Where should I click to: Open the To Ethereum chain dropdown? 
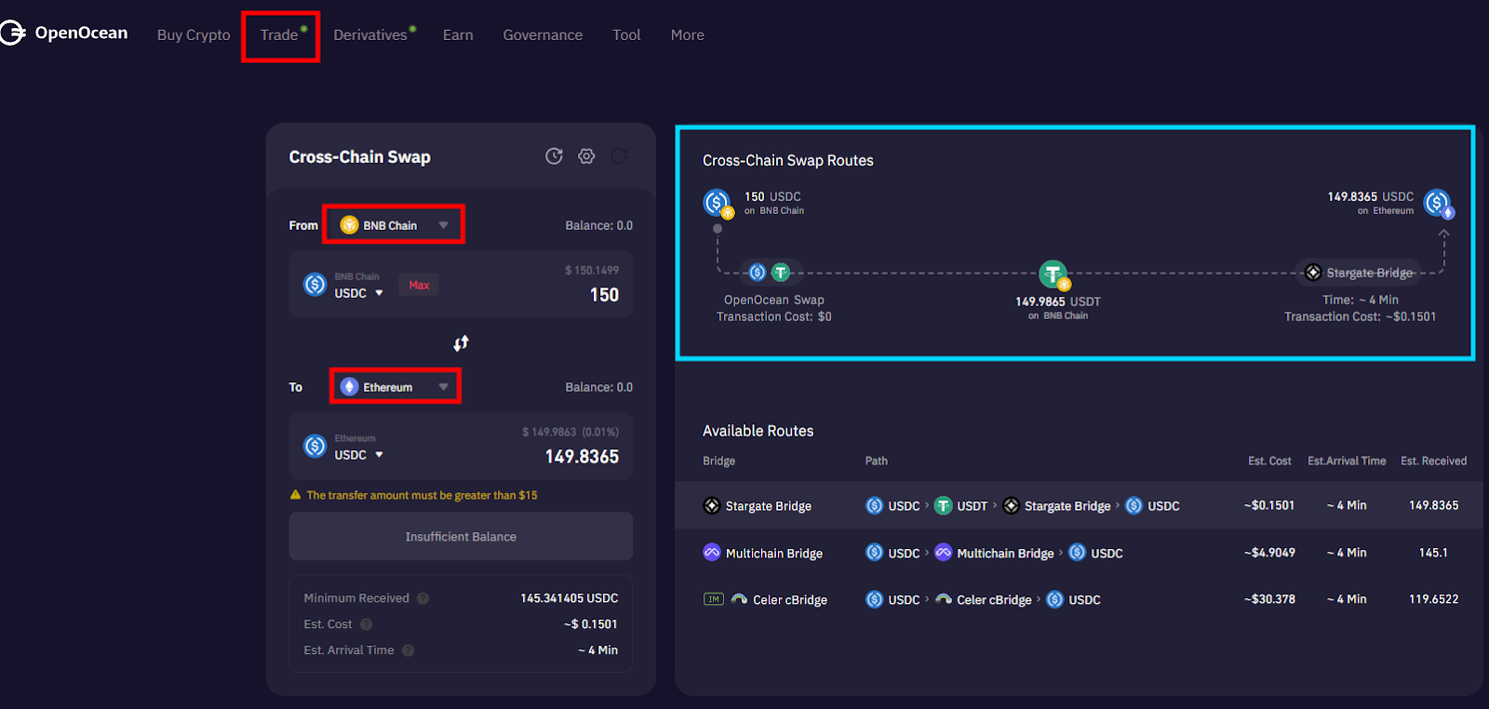396,386
